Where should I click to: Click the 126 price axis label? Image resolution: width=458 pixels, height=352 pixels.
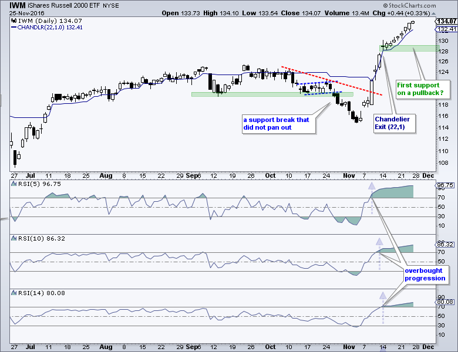(443, 62)
